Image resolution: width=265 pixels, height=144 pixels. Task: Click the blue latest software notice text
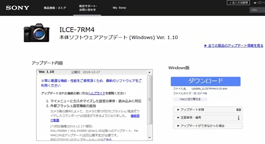tap(92, 83)
